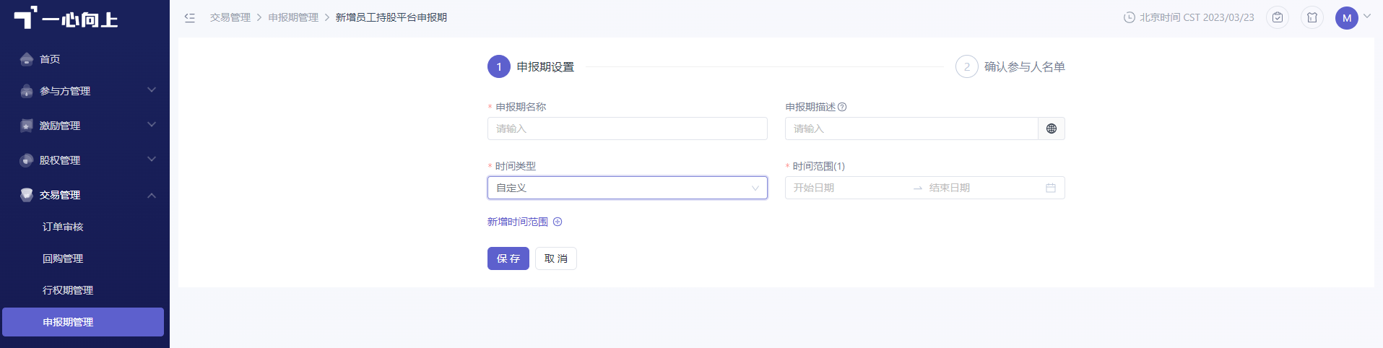The height and width of the screenshot is (348, 1383).
Task: Click the user avatar M
Action: point(1347,18)
